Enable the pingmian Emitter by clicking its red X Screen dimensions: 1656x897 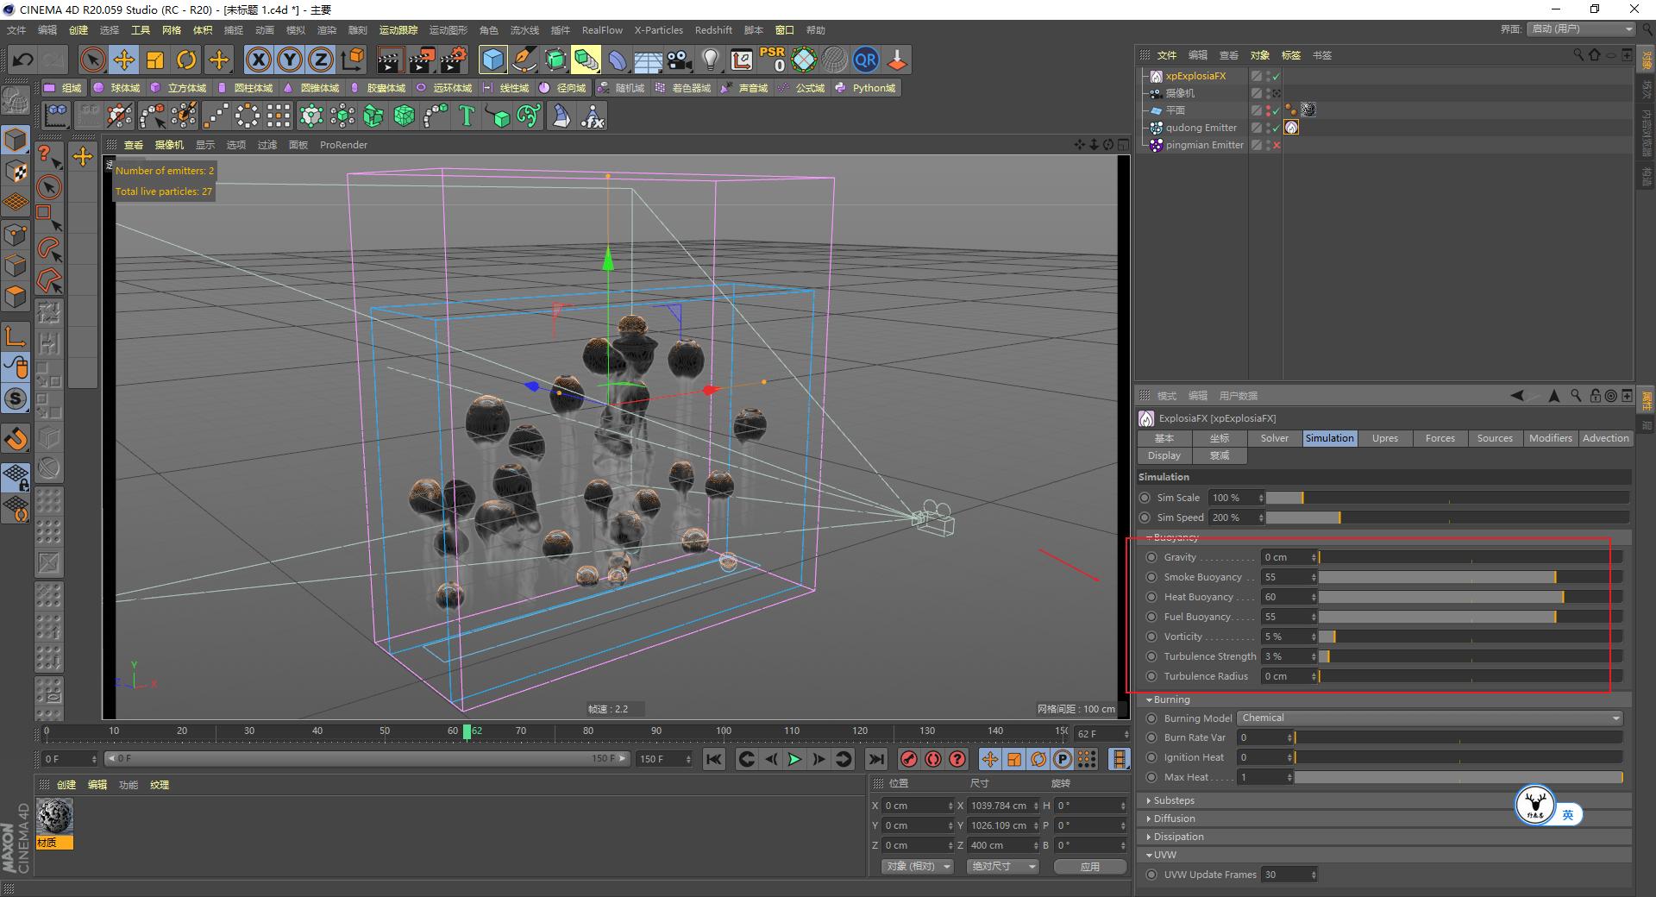[1275, 145]
